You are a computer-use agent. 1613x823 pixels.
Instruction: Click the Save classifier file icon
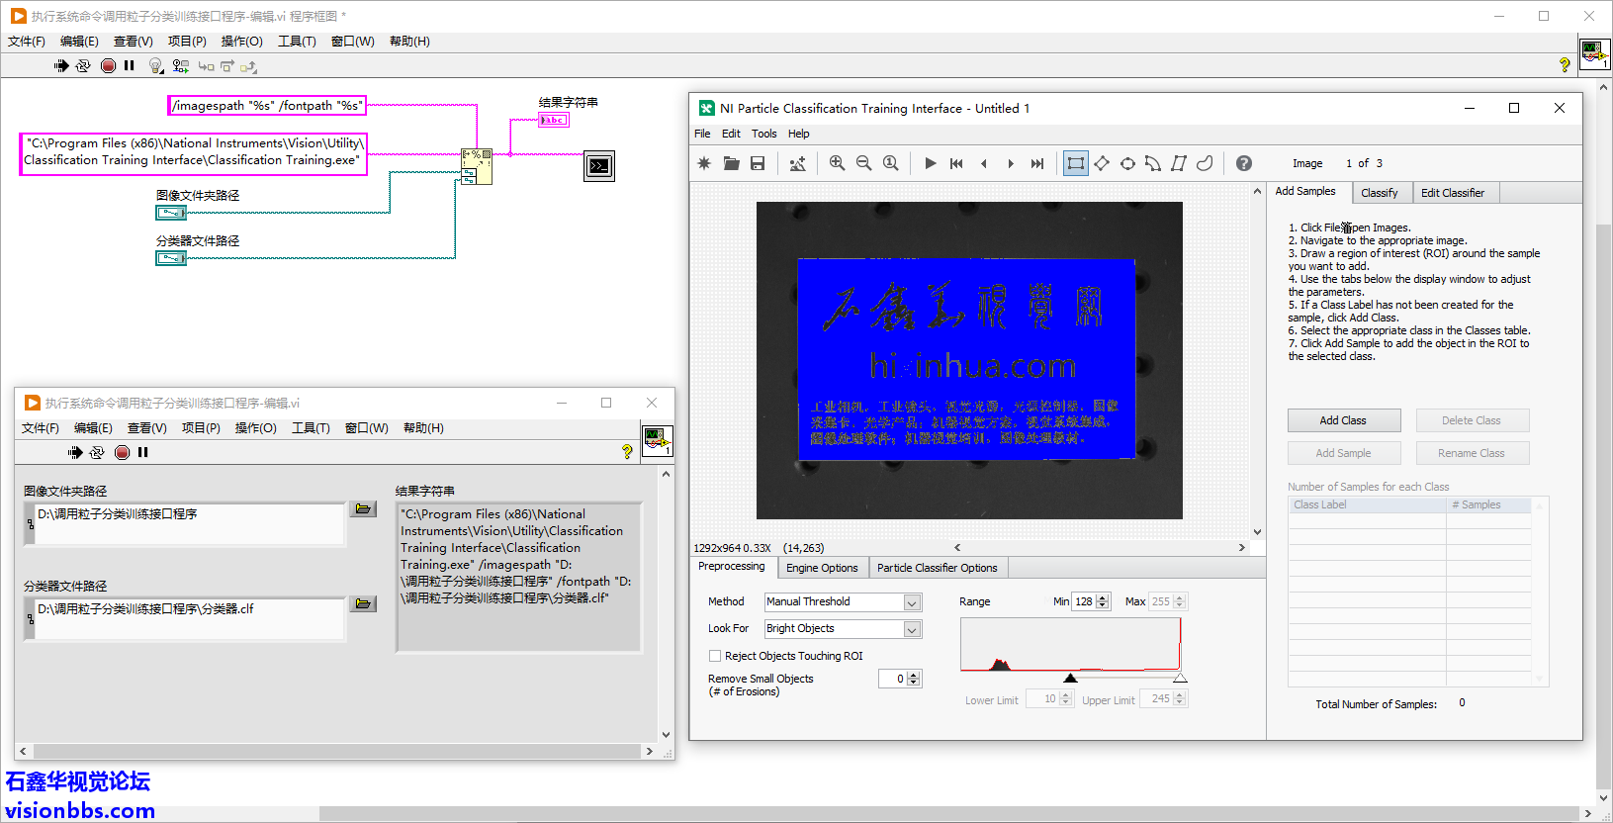click(x=758, y=163)
